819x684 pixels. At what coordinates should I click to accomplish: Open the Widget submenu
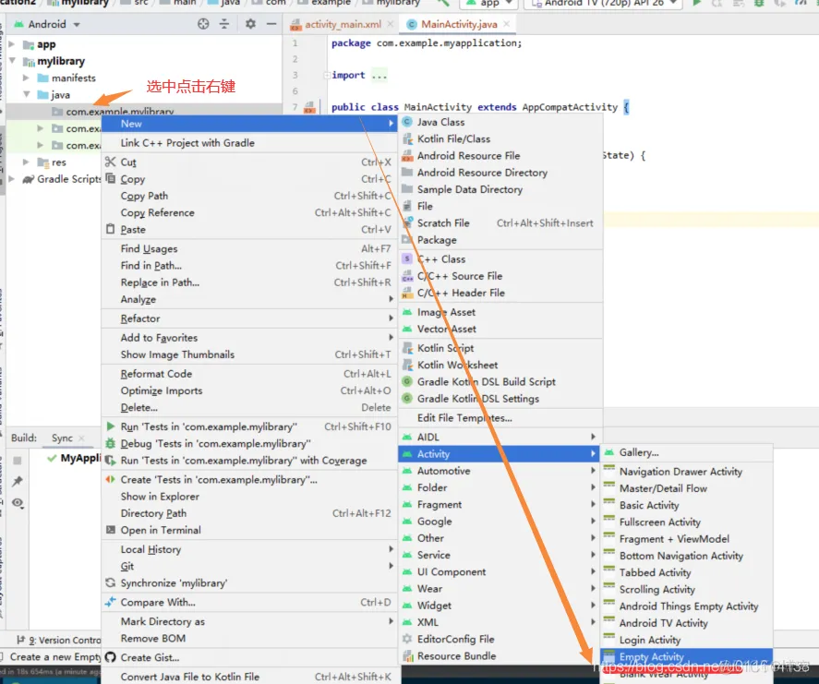[x=500, y=606]
